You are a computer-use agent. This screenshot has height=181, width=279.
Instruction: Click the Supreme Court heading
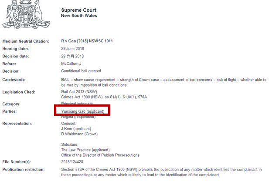tap(79, 10)
